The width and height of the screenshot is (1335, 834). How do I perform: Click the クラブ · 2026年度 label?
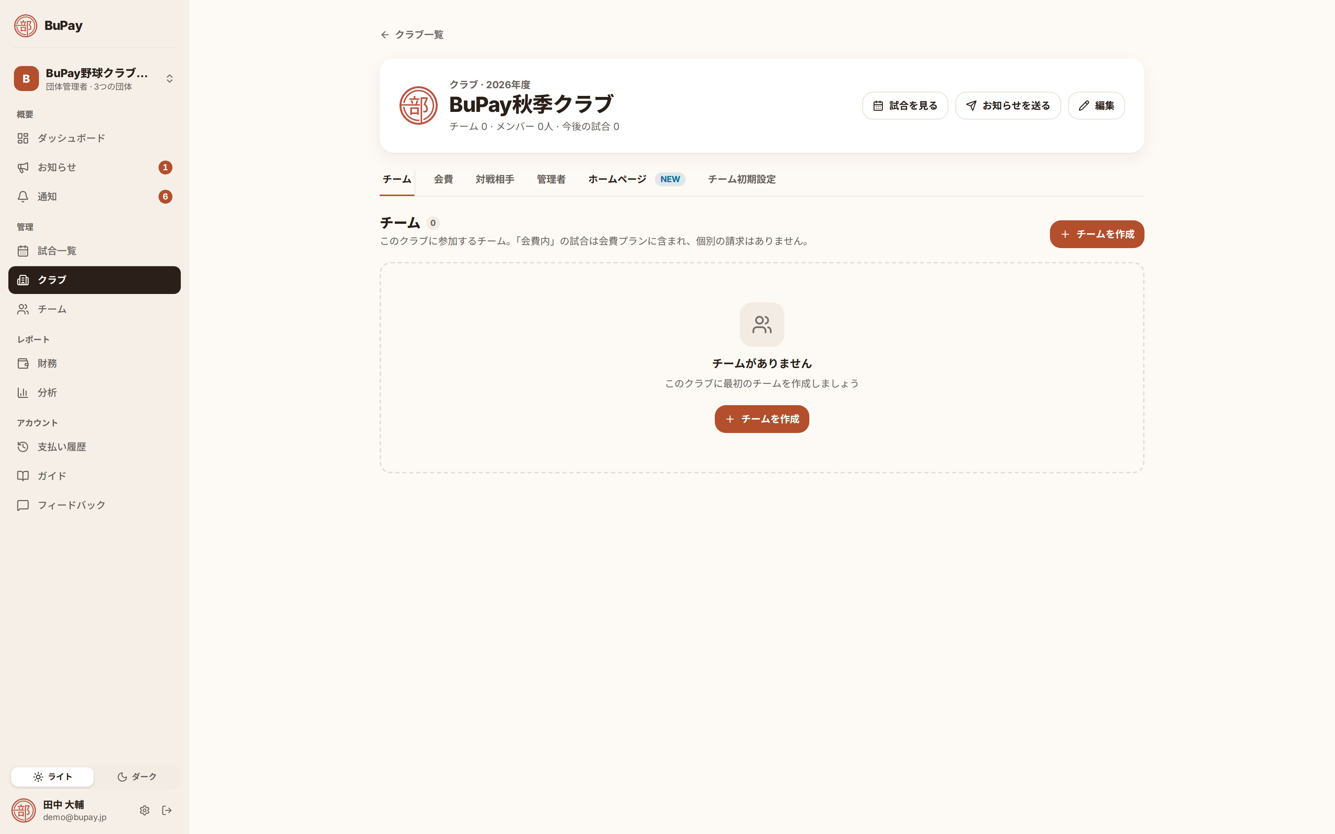coord(490,84)
